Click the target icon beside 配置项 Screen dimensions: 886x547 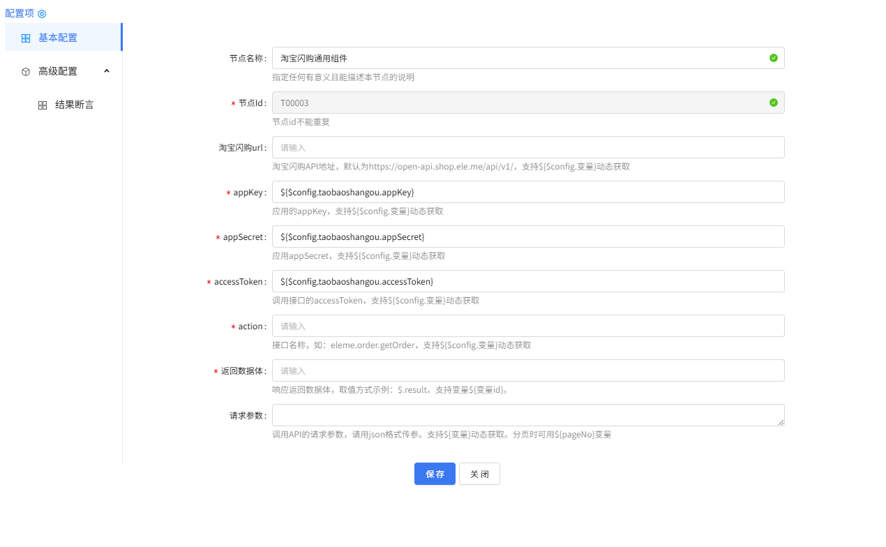coord(42,13)
